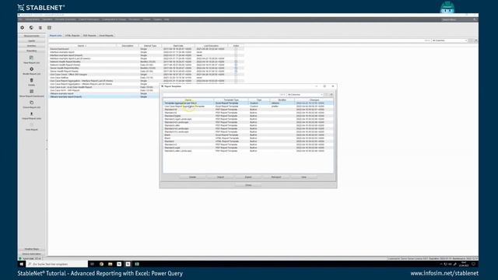
Task: Select Standard Legal Landscape template row
Action: [248, 119]
